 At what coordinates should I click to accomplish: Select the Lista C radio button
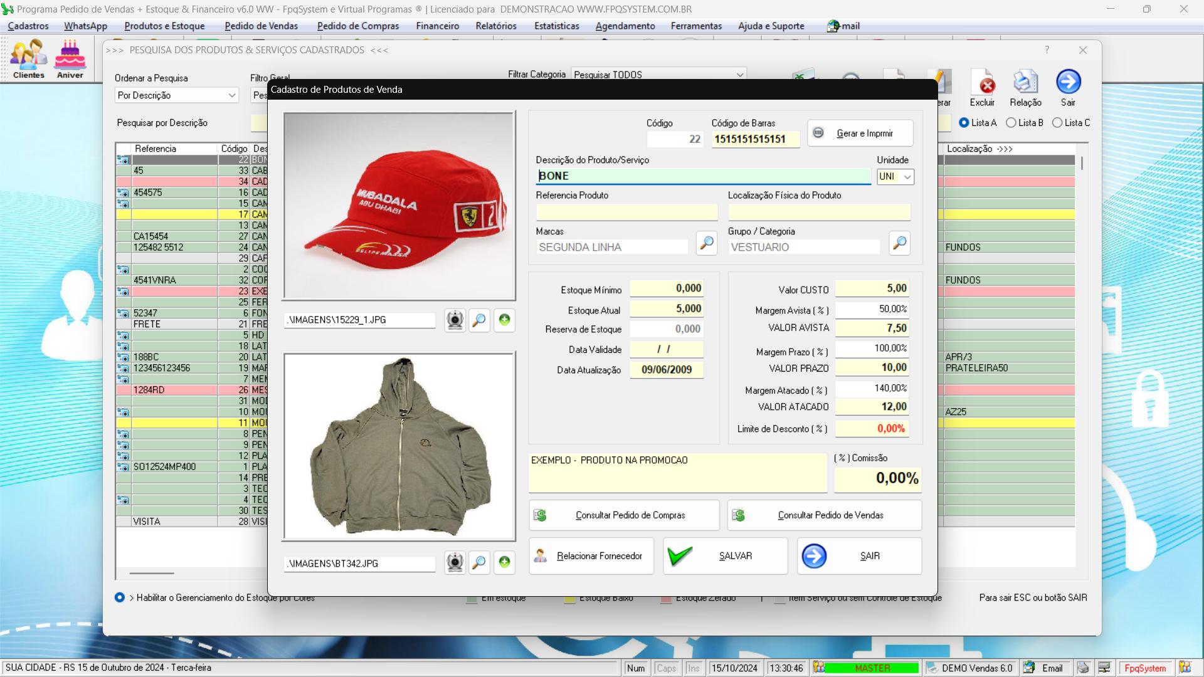1057,123
